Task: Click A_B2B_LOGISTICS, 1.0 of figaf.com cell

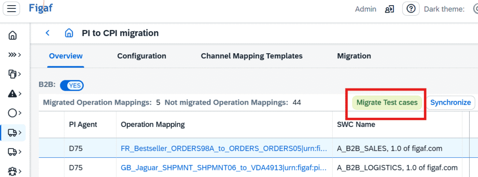Action: click(x=398, y=168)
